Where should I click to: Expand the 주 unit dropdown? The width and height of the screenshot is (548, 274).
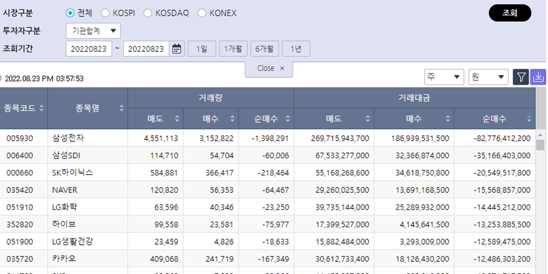click(x=444, y=77)
